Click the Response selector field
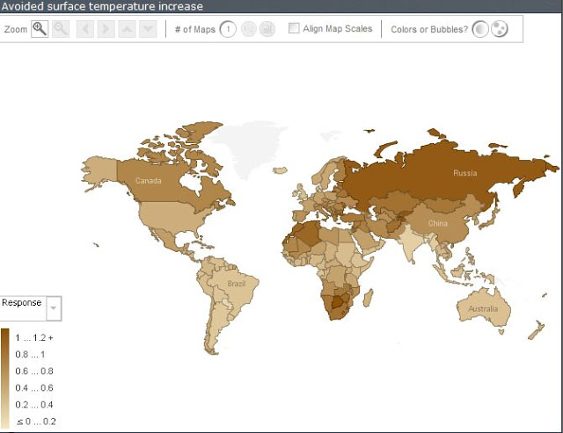 pos(31,308)
